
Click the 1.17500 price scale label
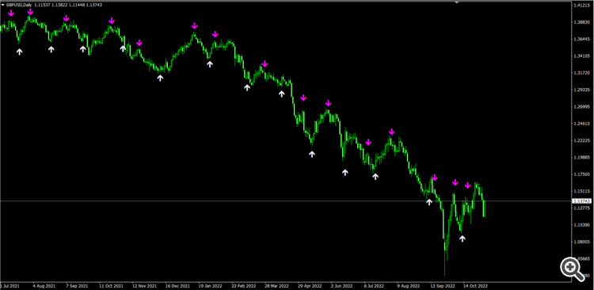581,174
